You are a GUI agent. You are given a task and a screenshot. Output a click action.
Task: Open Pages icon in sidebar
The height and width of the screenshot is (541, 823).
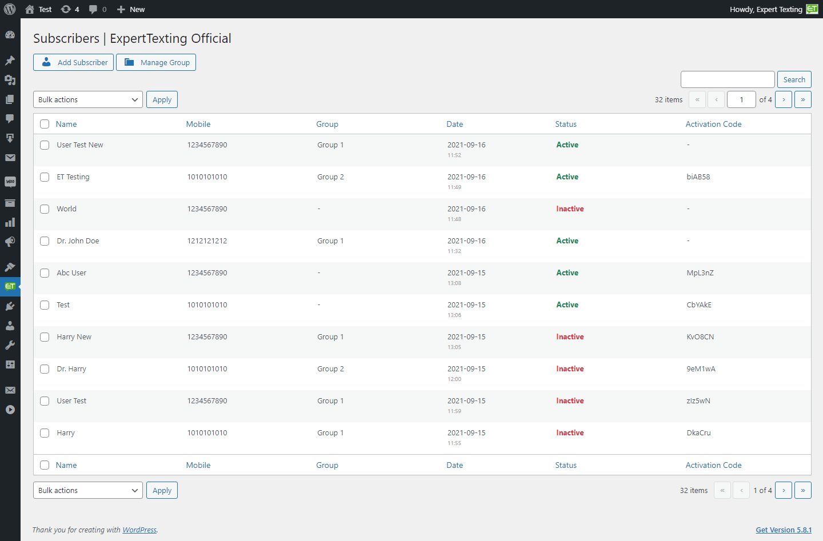10,99
